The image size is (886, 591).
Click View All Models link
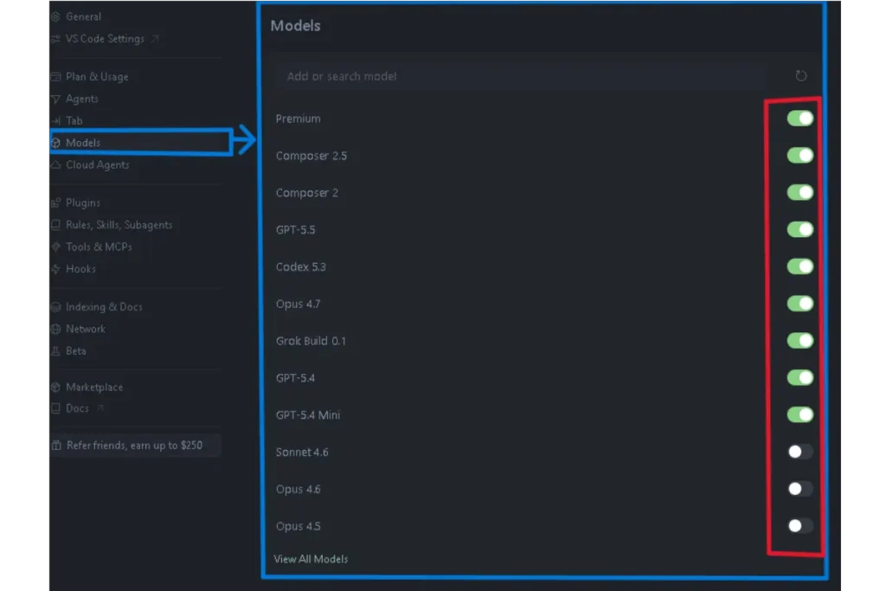tap(311, 559)
